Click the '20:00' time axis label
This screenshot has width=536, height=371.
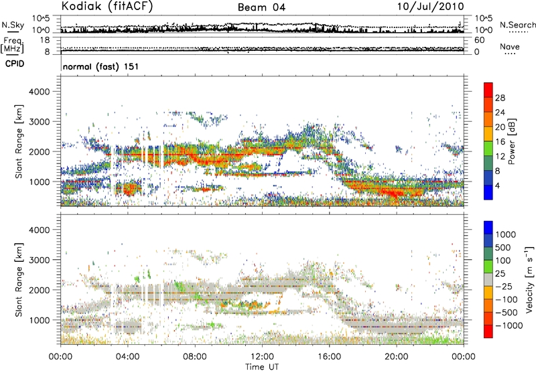pos(396,357)
